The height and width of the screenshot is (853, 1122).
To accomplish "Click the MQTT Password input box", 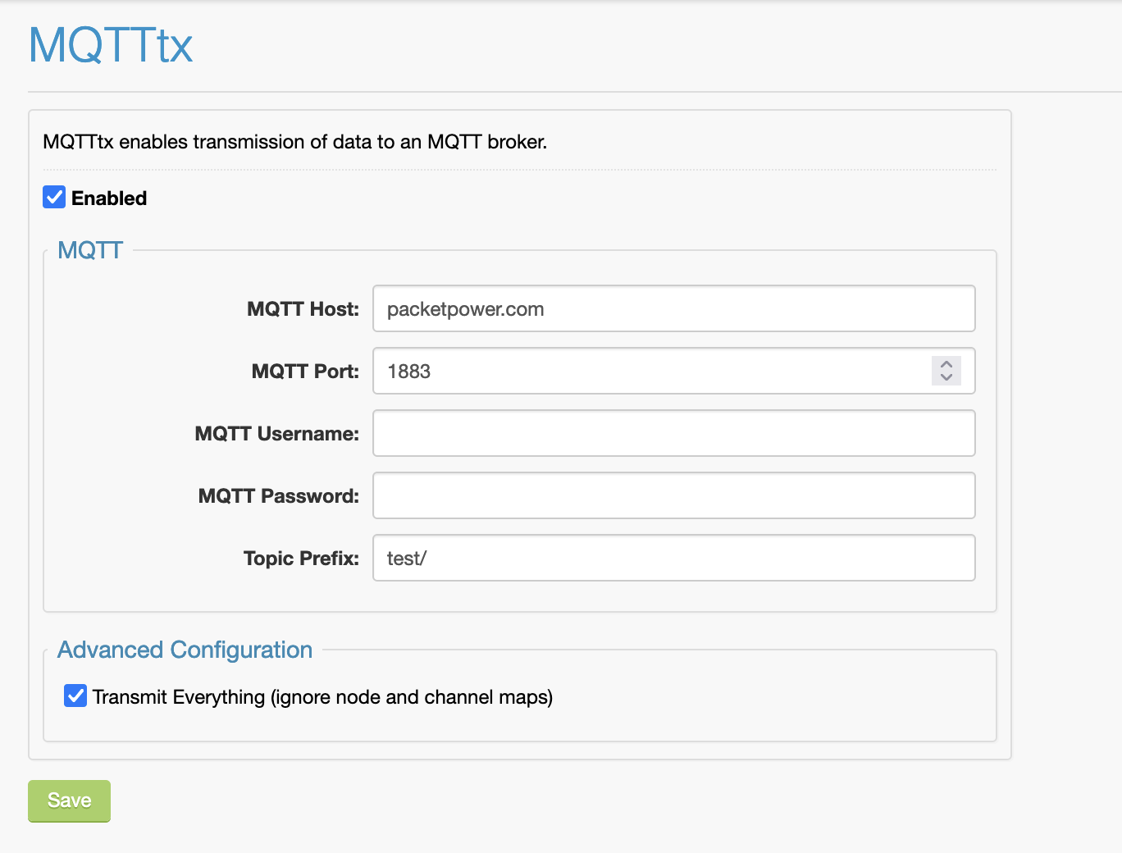I will pos(673,496).
